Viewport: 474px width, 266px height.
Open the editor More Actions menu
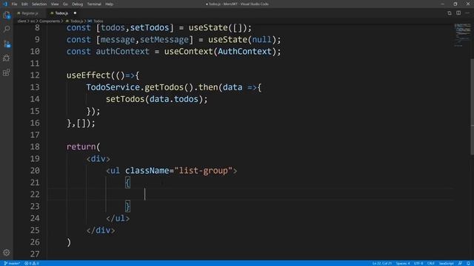(467, 13)
